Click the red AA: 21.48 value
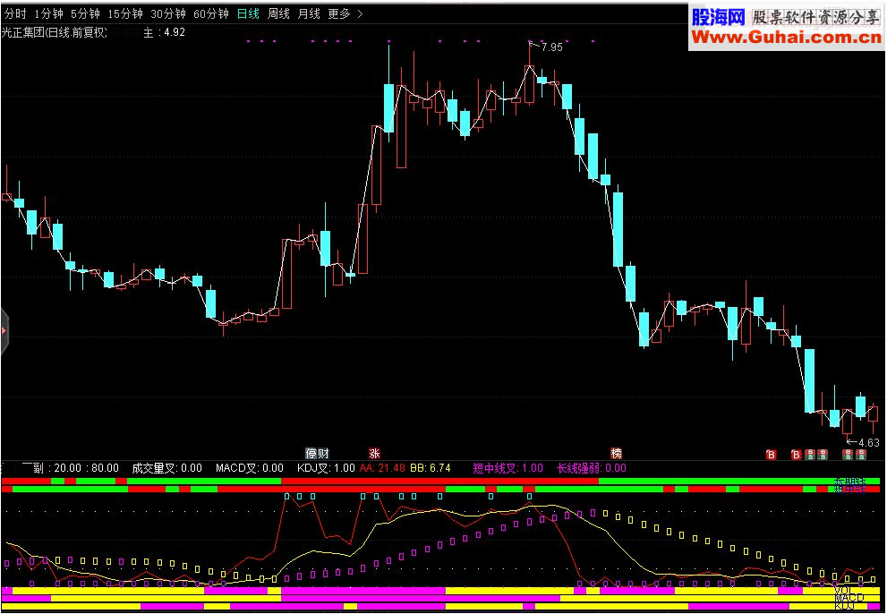Viewport: 887px width, 614px height. [382, 468]
